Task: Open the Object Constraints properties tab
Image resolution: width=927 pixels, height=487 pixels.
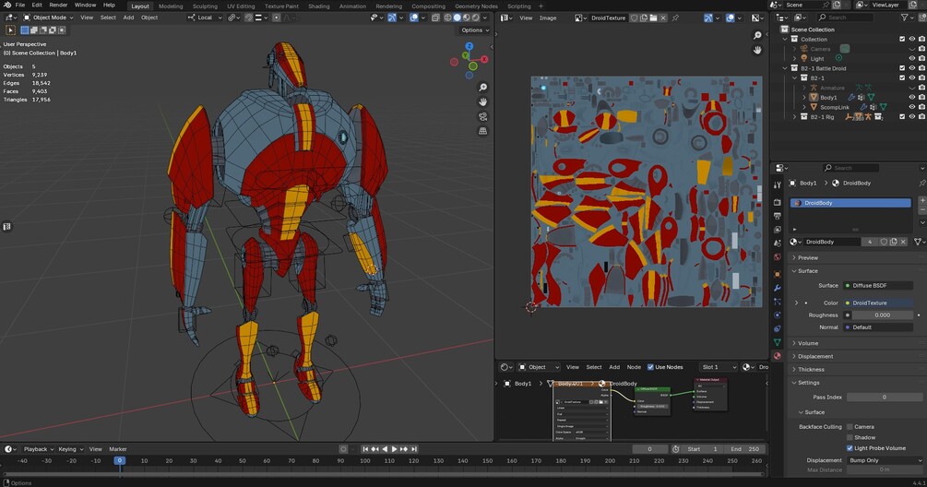Action: (778, 328)
